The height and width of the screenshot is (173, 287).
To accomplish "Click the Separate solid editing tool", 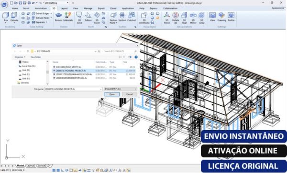I will 38,22.
